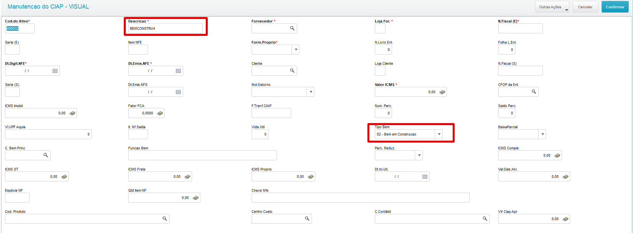Click the Cliente search magnifier icon
The height and width of the screenshot is (233, 633).
click(292, 71)
